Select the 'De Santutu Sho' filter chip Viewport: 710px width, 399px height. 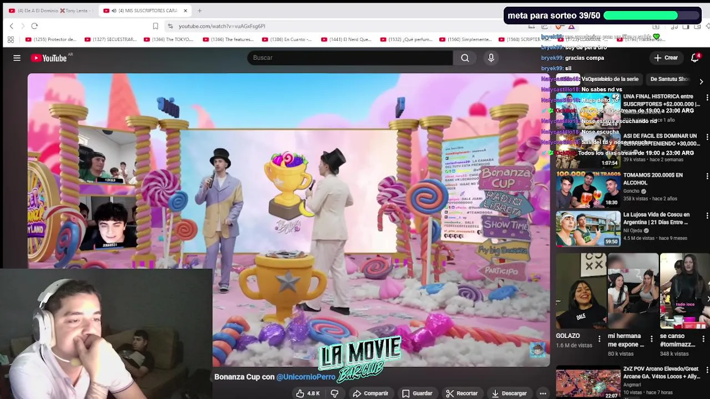coord(670,79)
